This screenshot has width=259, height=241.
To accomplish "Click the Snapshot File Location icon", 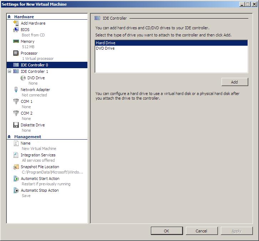I will pyautogui.click(x=16, y=167).
